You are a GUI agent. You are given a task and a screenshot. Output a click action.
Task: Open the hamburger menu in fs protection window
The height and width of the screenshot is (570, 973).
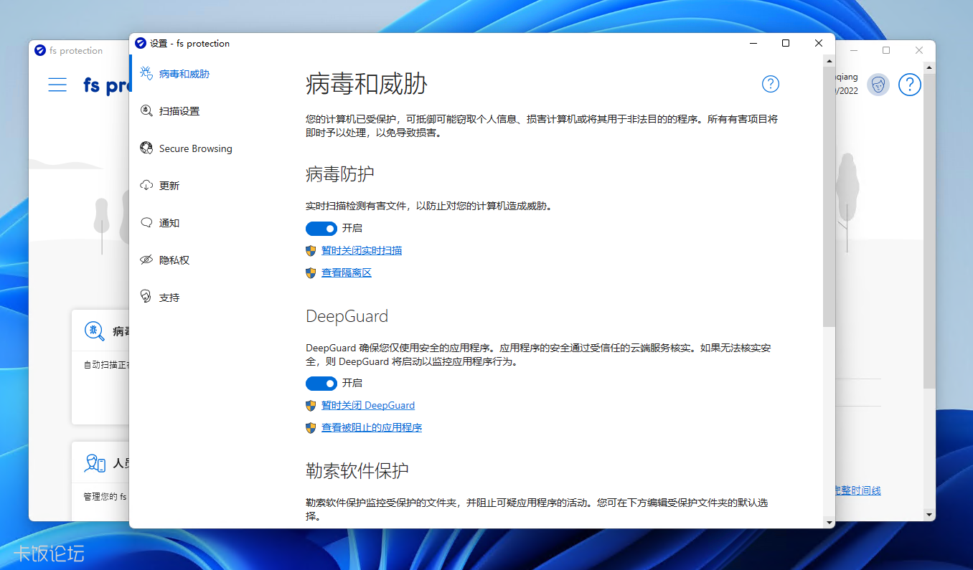57,84
